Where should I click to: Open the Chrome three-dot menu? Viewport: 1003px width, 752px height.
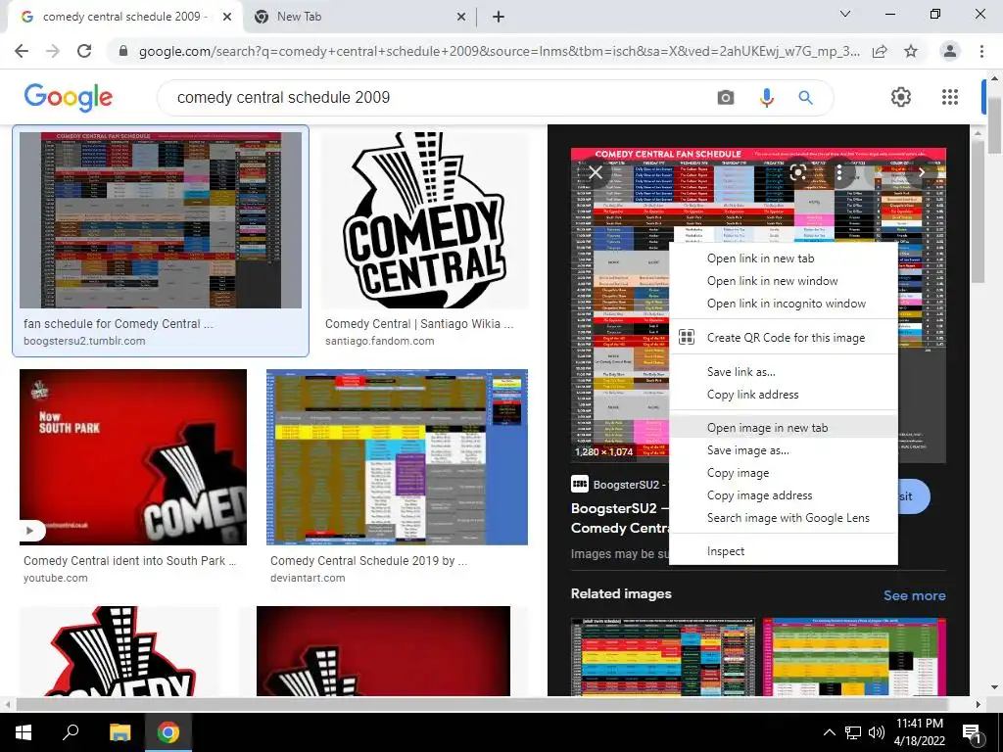[981, 51]
